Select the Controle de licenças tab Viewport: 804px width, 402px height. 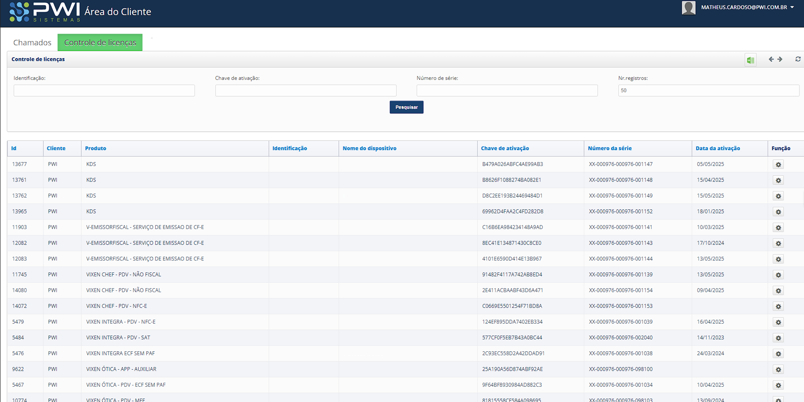click(100, 43)
